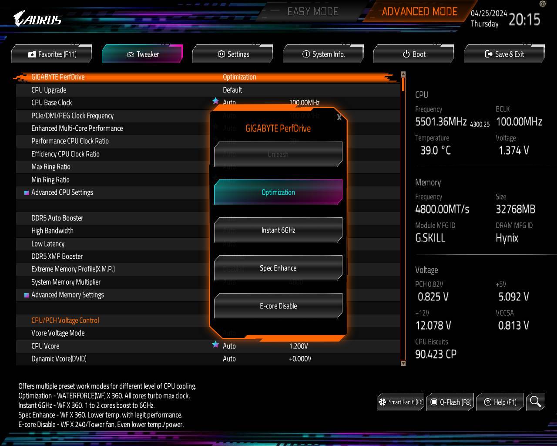The image size is (557, 446).
Task: Click the orange scrollbar thumb of the settings list
Action: coord(403,84)
